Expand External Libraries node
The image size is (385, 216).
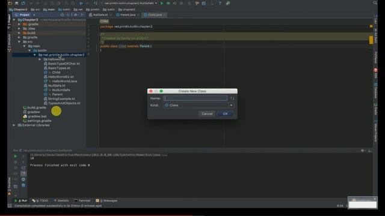point(14,125)
